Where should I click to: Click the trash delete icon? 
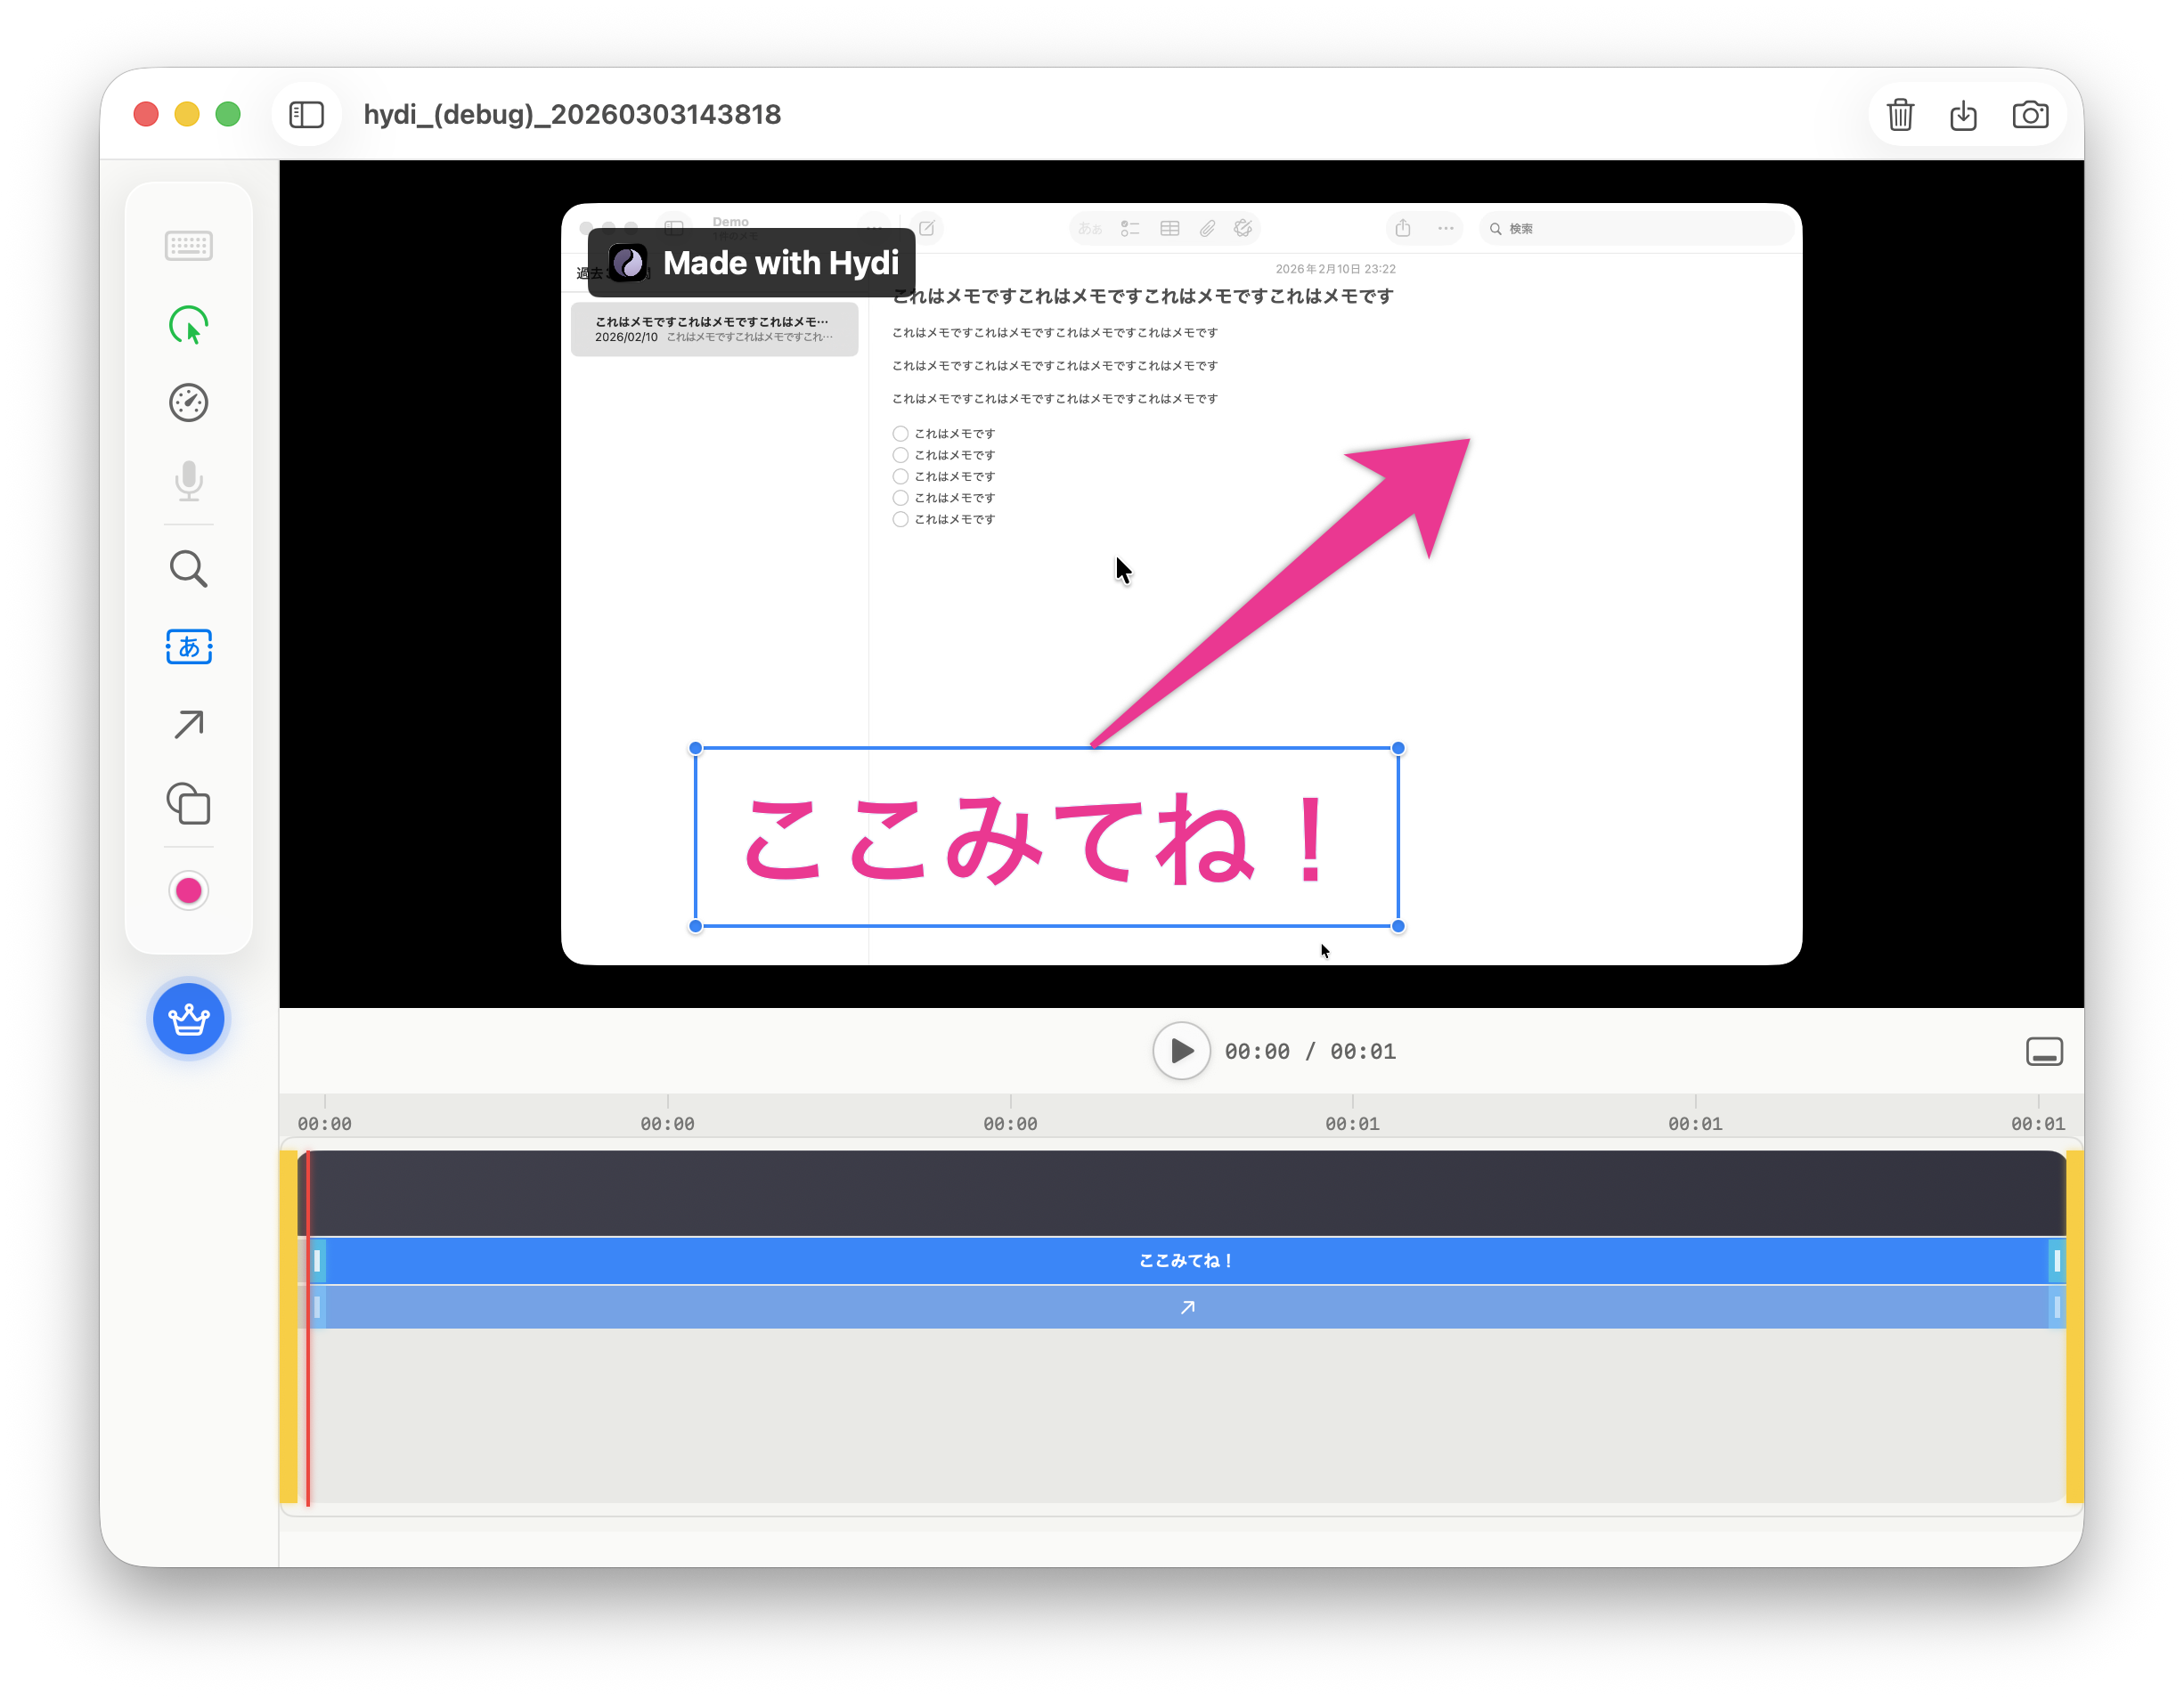(x=1900, y=114)
